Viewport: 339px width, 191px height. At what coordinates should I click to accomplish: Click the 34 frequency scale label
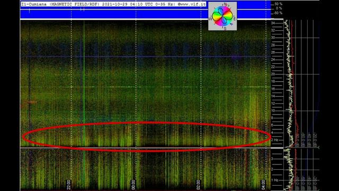point(273,23)
